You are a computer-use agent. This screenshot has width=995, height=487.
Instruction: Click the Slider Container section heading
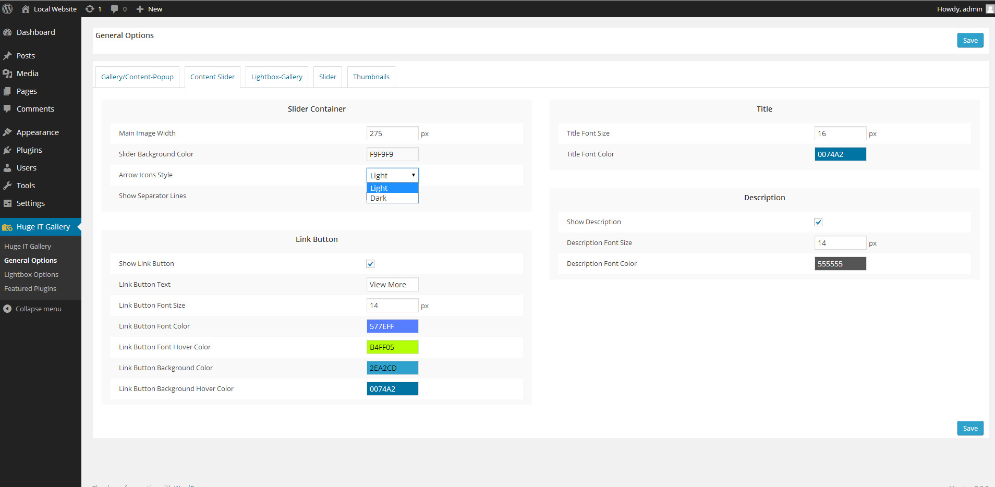[x=317, y=109]
